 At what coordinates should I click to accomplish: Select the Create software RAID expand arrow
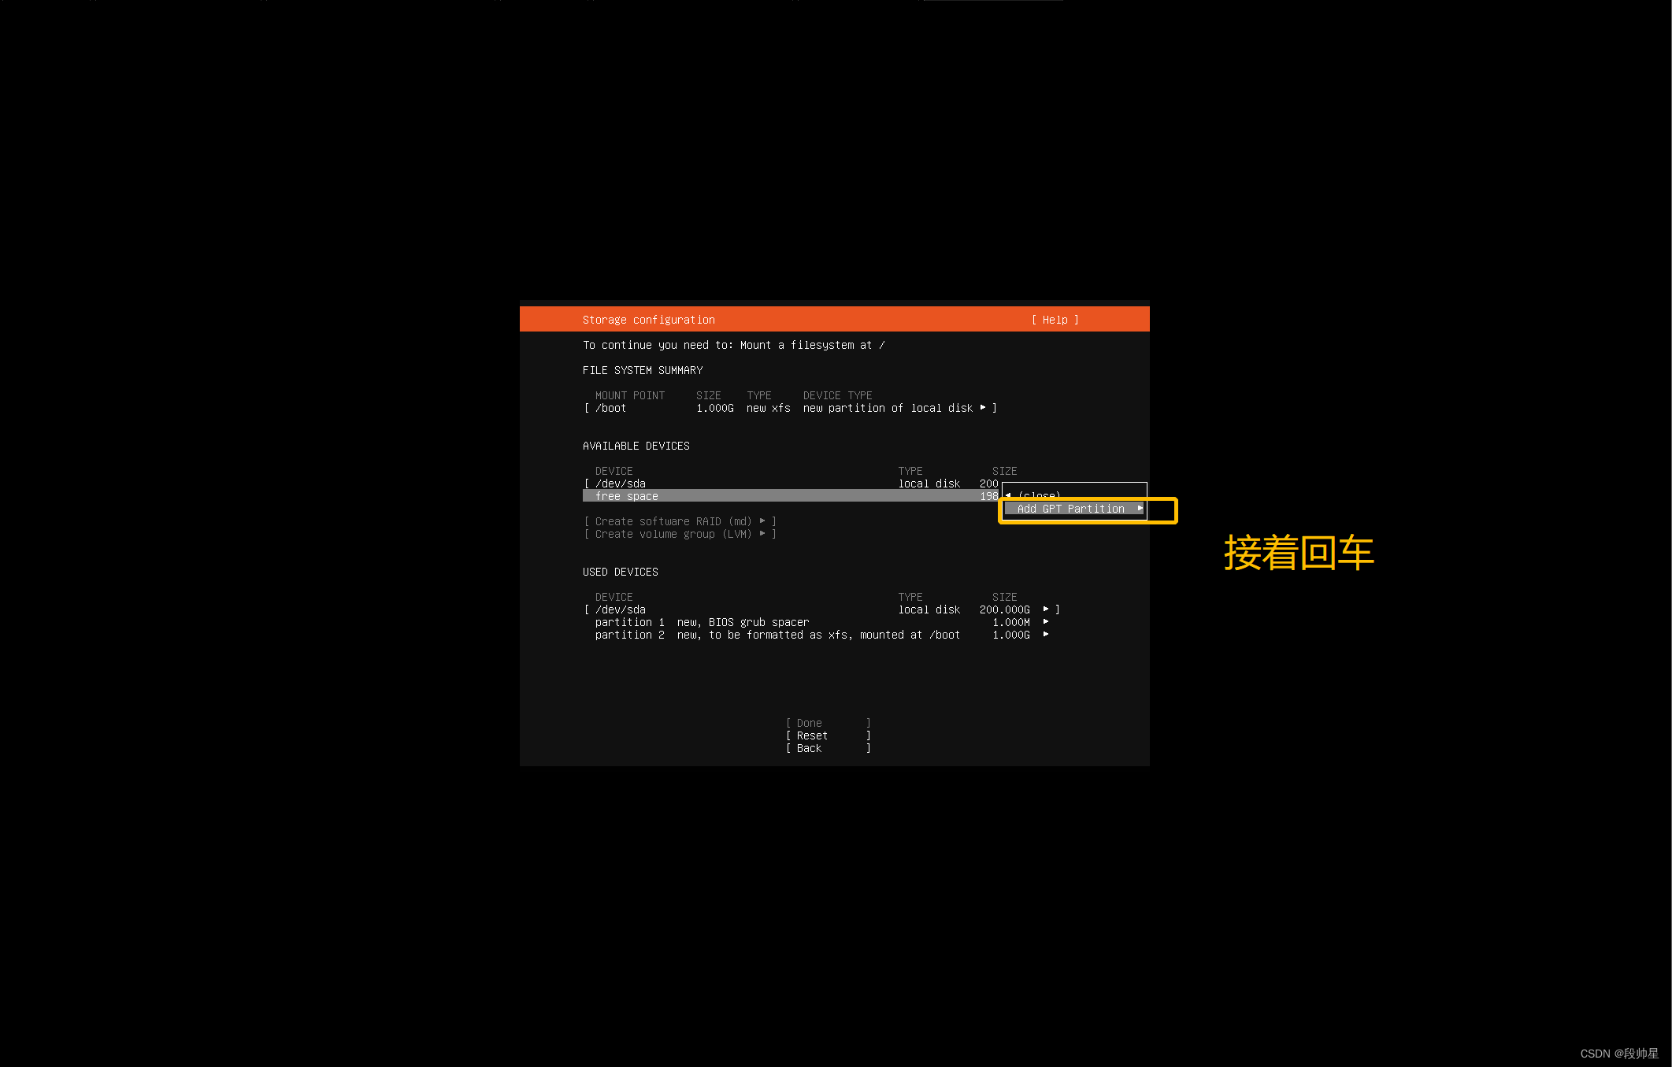(762, 521)
